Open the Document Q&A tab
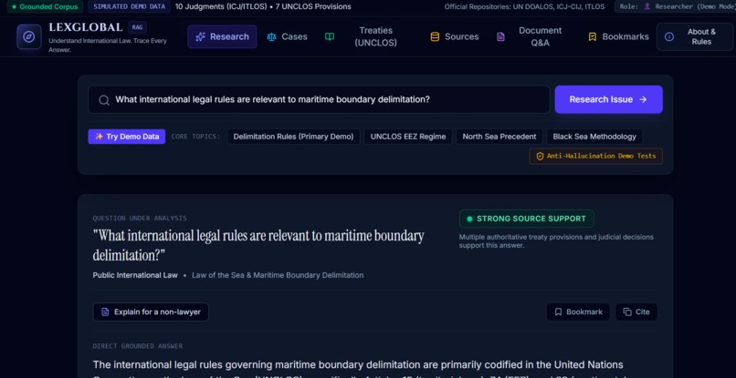Image resolution: width=736 pixels, height=378 pixels. [529, 36]
